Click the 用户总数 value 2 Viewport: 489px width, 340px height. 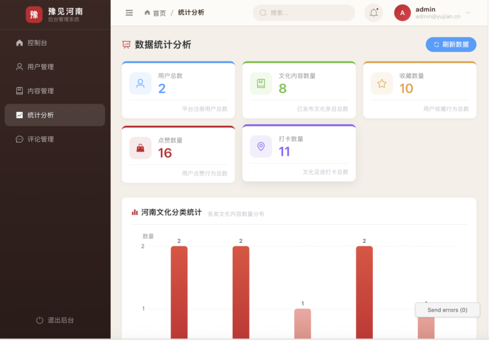(x=162, y=89)
